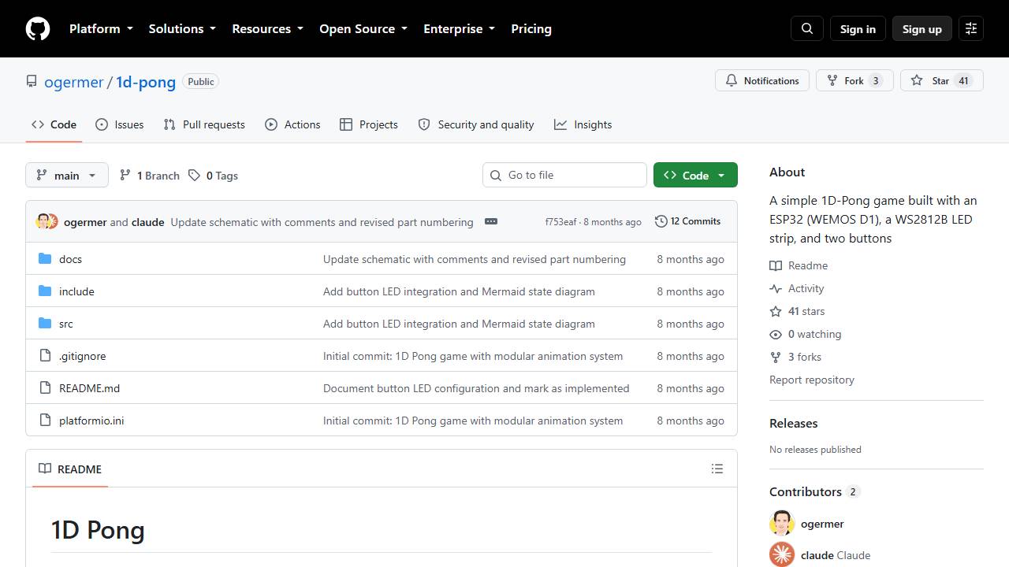Expand the Solutions menu
Image resolution: width=1009 pixels, height=567 pixels.
click(182, 29)
